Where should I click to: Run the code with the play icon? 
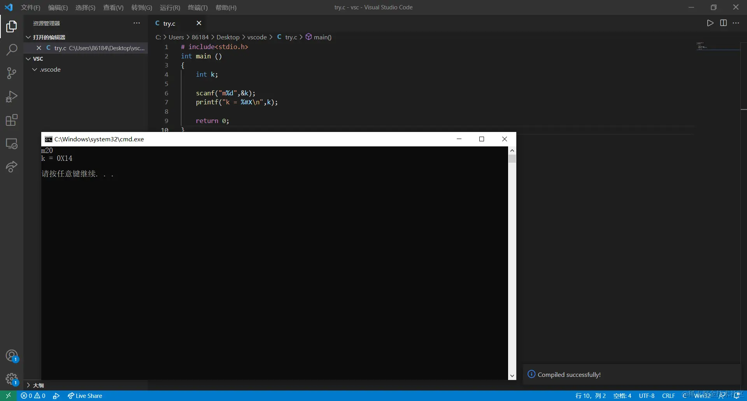(x=710, y=23)
